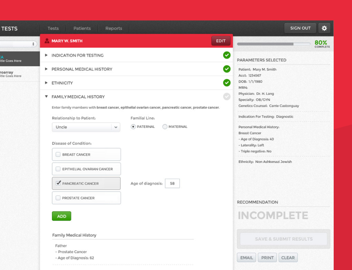Click the Age of diagnosis input field
The width and height of the screenshot is (352, 270).
[x=172, y=183]
